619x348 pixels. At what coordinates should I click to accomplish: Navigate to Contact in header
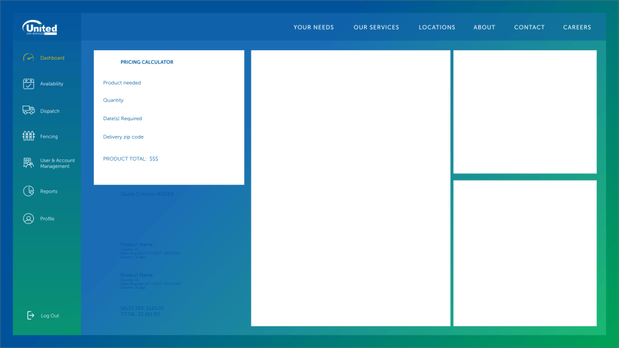tap(529, 27)
